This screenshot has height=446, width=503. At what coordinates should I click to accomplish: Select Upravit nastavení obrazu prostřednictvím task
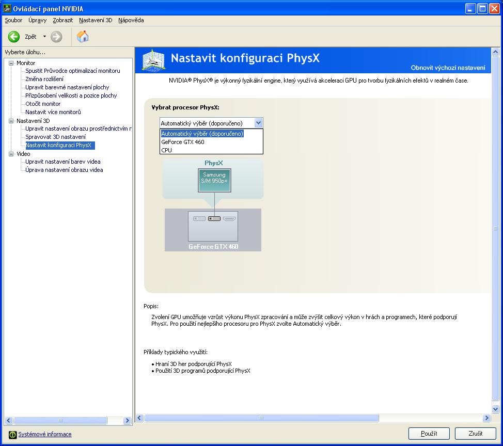(x=78, y=129)
